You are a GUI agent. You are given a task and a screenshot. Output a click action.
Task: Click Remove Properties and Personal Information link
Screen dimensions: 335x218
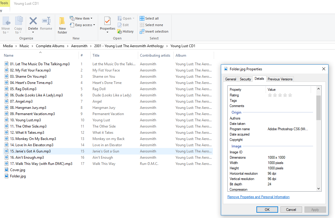pos(258,197)
